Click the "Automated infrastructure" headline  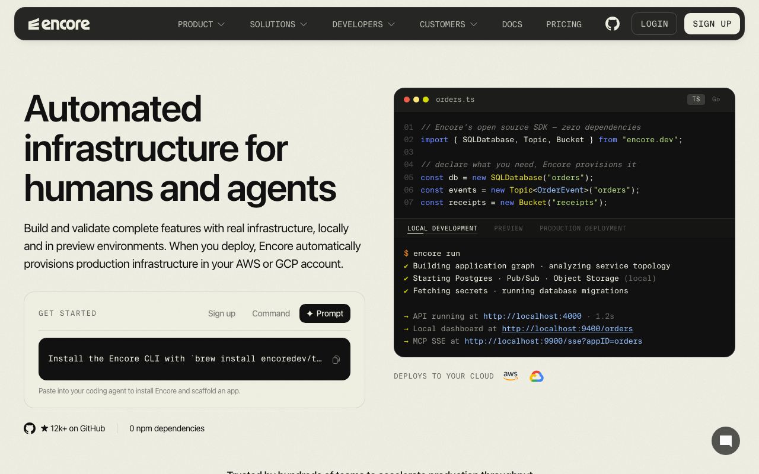[180, 148]
